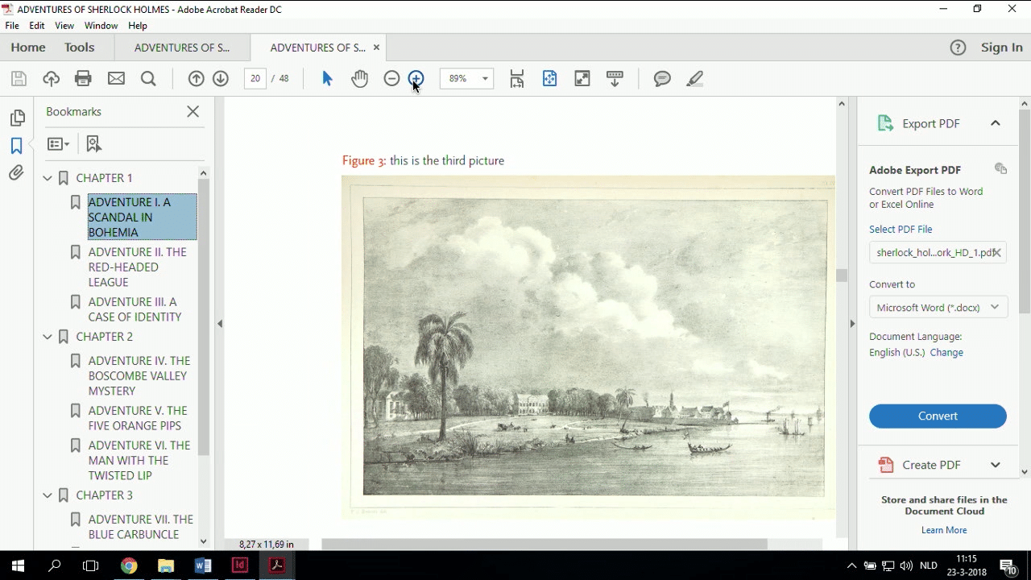The height and width of the screenshot is (580, 1031).
Task: Open Google Chrome from the taskbar
Action: (129, 565)
